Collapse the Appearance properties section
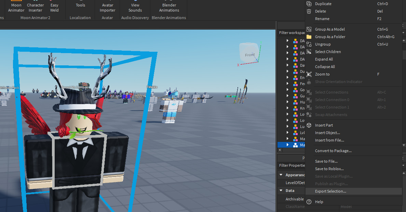Screen dimensions: 406x212 pyautogui.click(x=281, y=175)
